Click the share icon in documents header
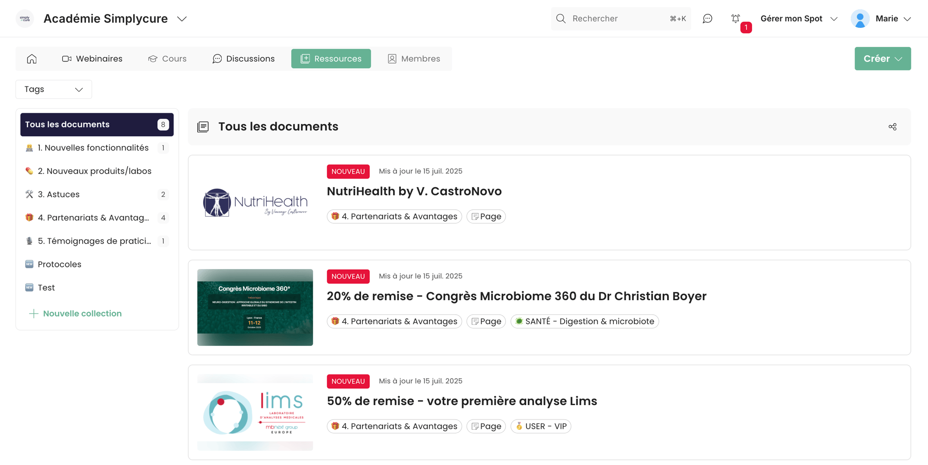The image size is (928, 465). (892, 127)
